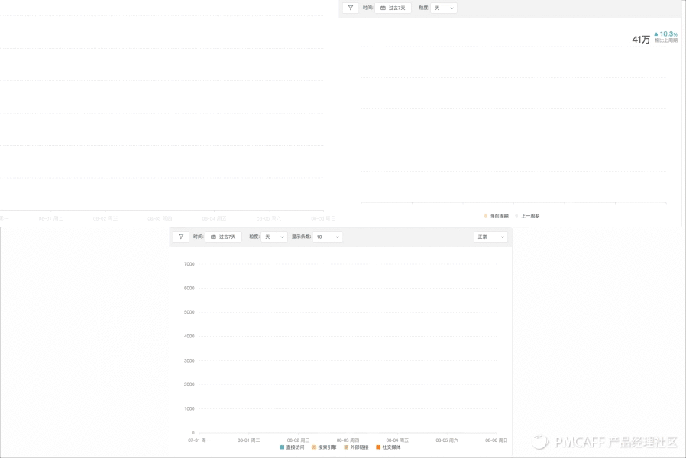Viewport: 686px width, 458px height.
Task: Click the filter funnel icon in top chart
Action: (350, 8)
